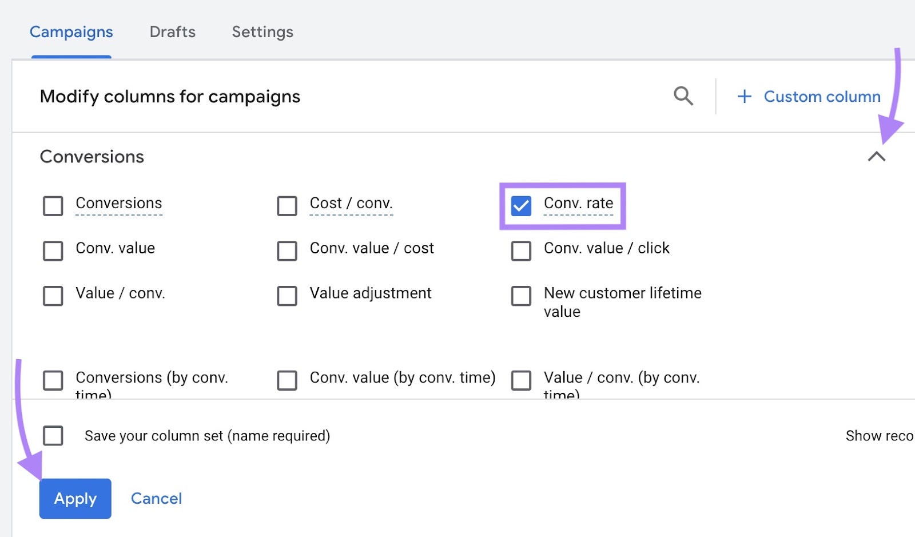Click the Apply button
Image resolution: width=915 pixels, height=537 pixels.
[x=75, y=498]
